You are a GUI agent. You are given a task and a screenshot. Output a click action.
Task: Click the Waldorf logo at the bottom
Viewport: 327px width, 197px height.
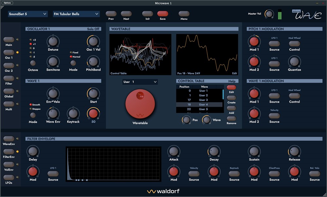163,191
